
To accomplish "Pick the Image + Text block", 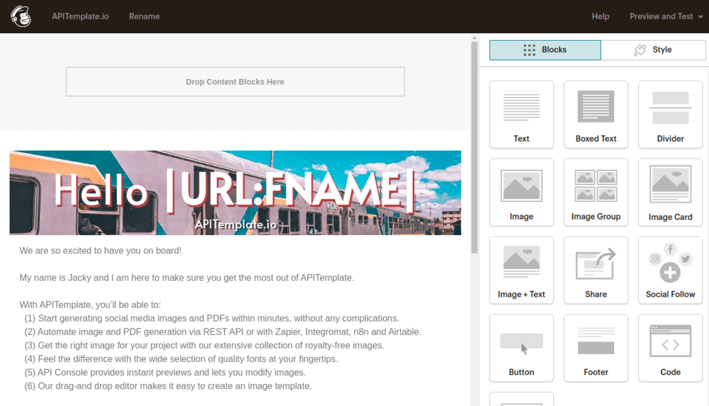I will coord(521,270).
